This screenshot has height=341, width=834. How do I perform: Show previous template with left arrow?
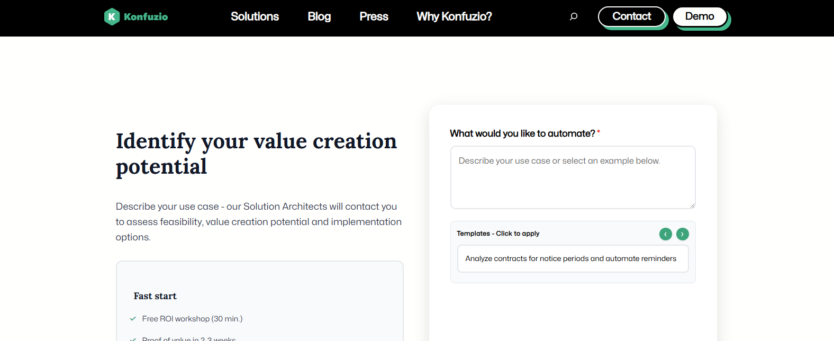[666, 234]
